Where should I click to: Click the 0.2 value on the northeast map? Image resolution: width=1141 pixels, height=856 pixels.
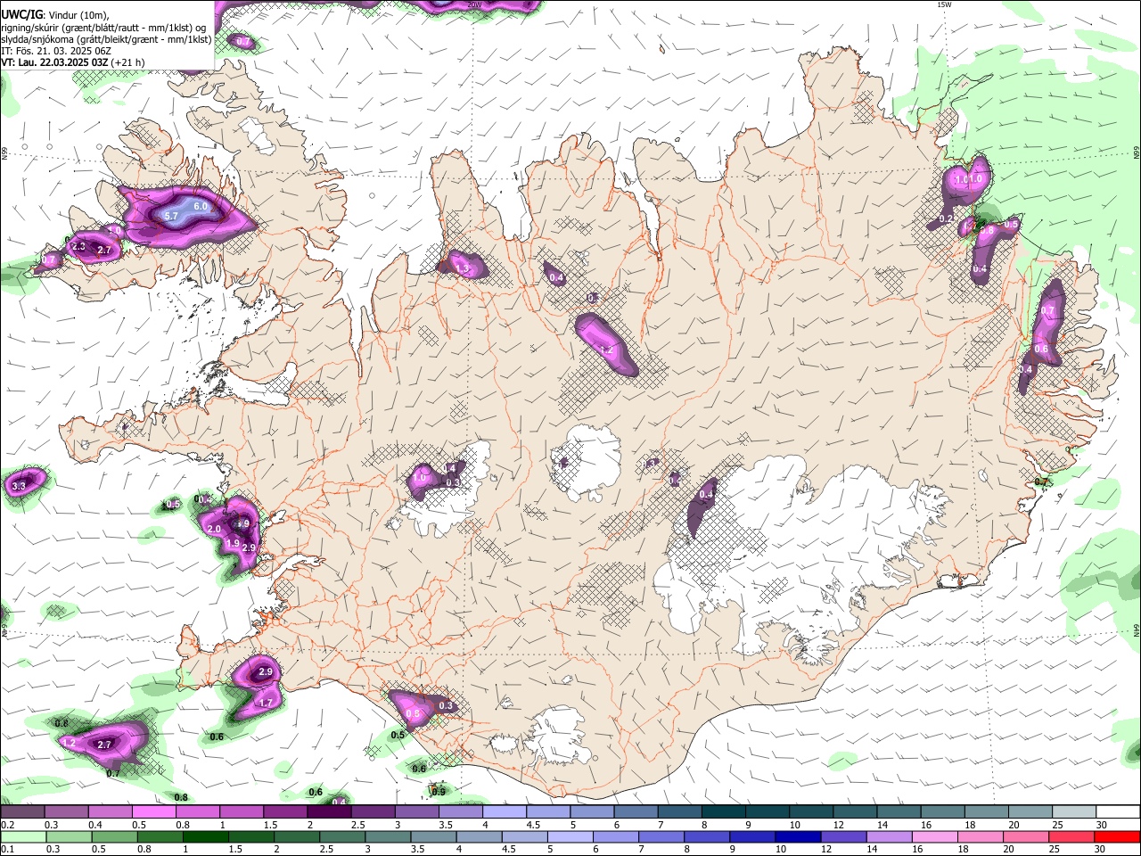[x=946, y=218]
